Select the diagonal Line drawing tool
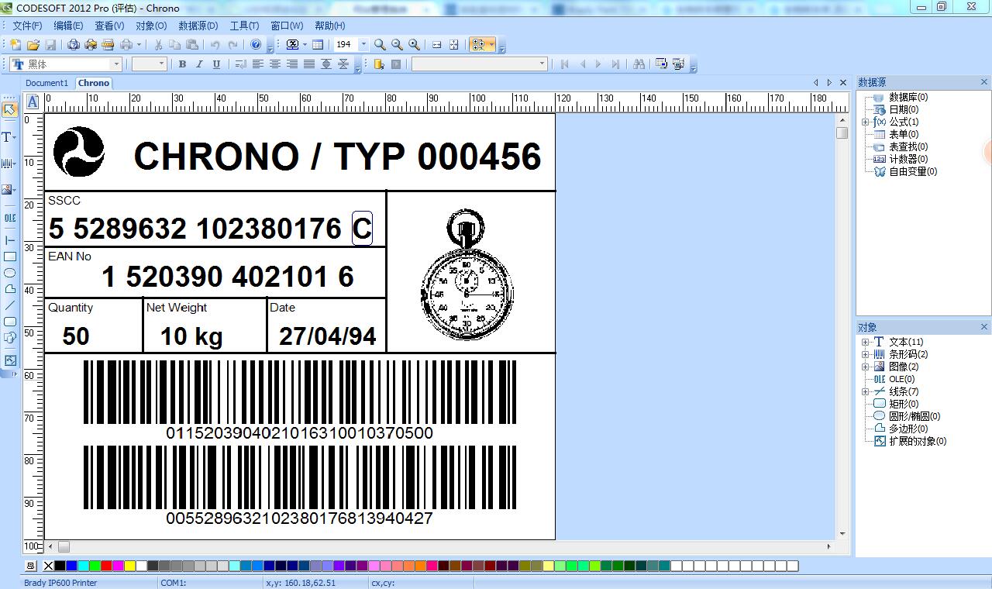Image resolution: width=992 pixels, height=589 pixels. [9, 305]
